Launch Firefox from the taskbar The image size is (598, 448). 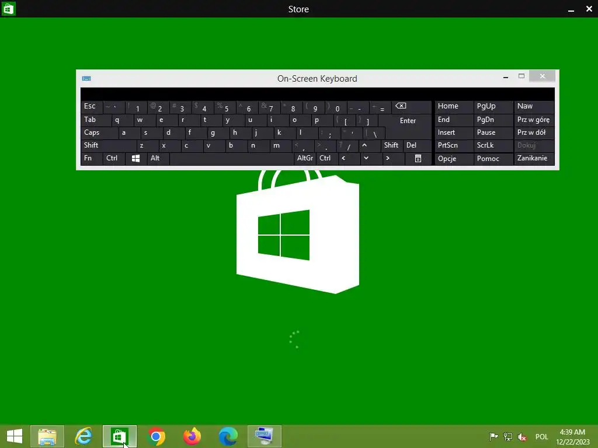pyautogui.click(x=192, y=436)
